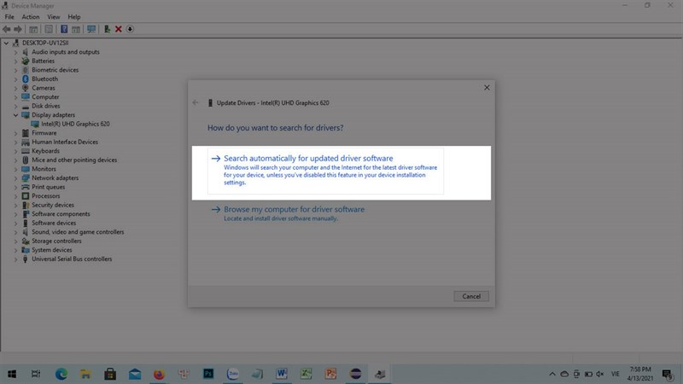
Task: Click the Update device driver toolbar icon
Action: pyautogui.click(x=107, y=29)
